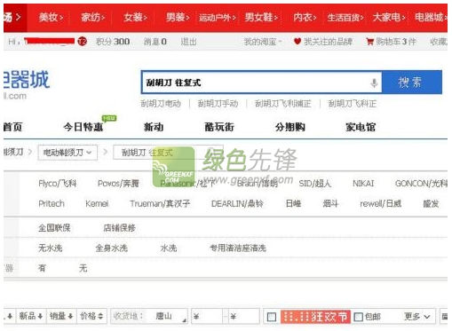
Task: Switch to the 家电馆 tab
Action: 361,127
